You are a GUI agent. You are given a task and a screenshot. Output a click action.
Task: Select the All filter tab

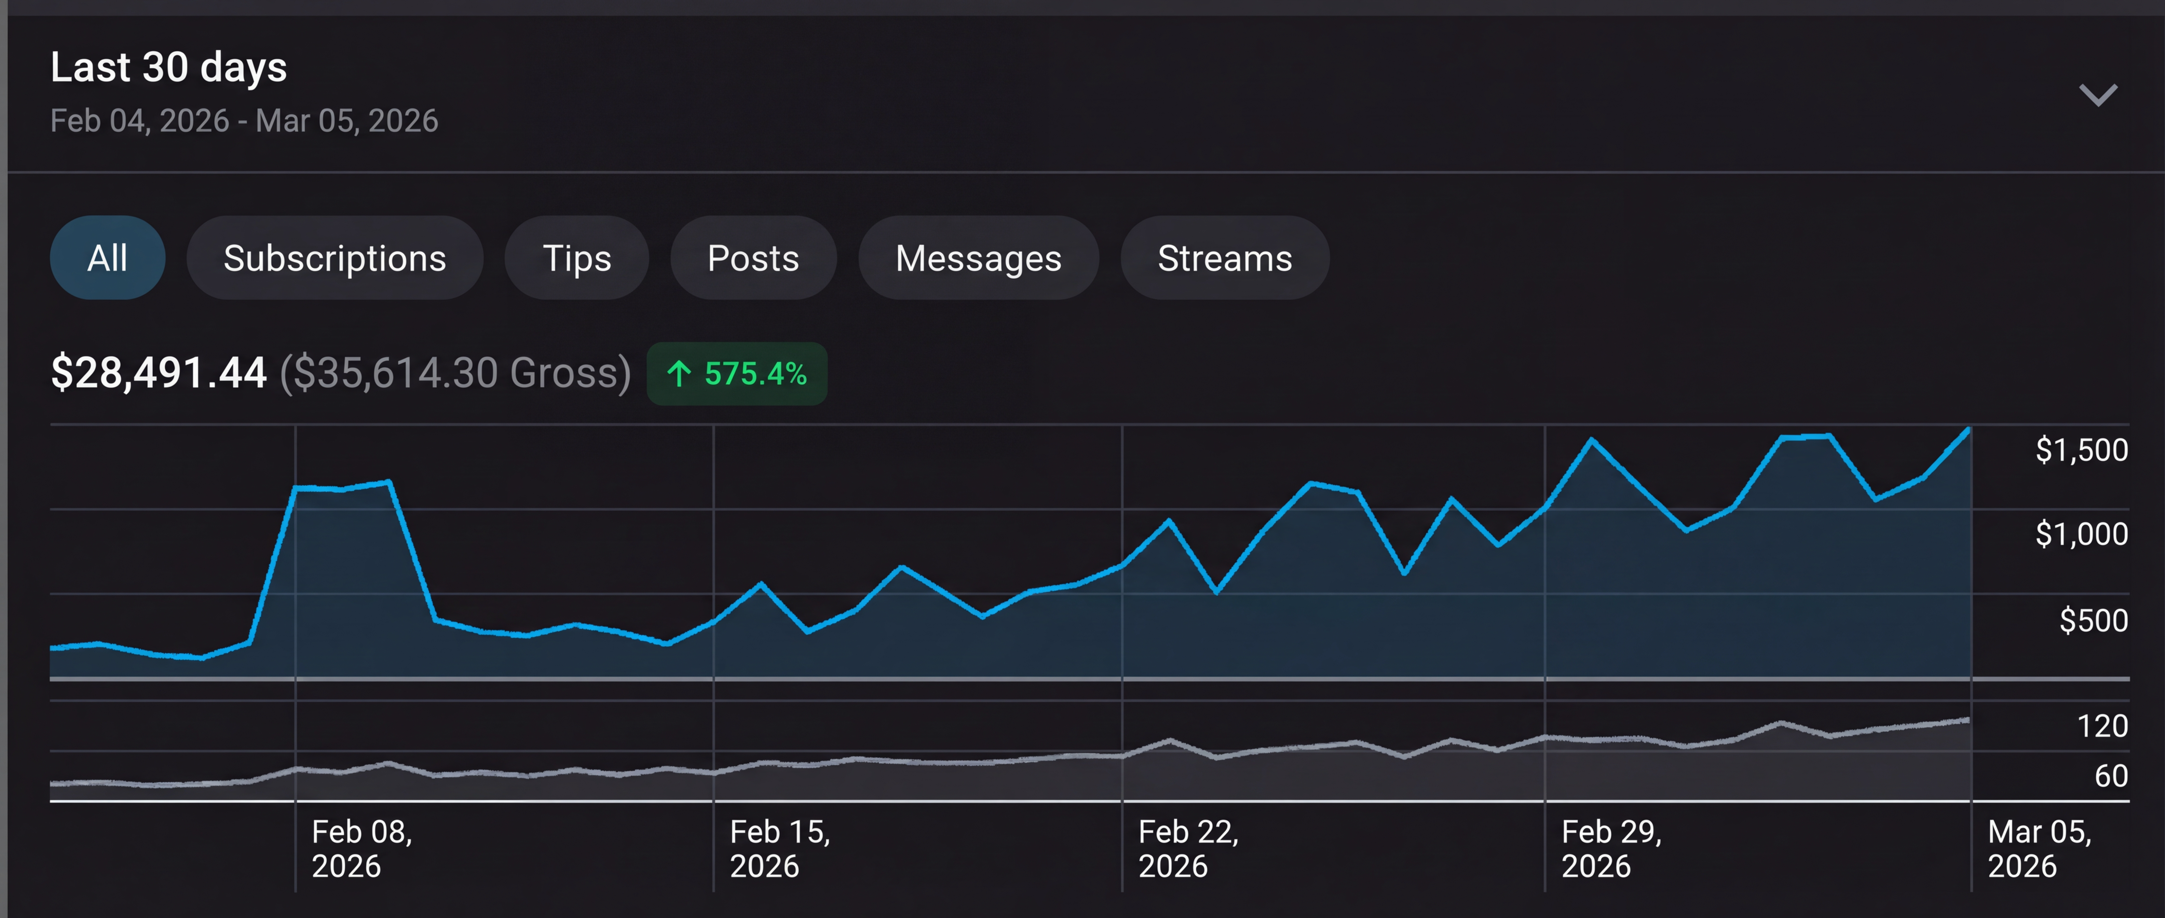click(x=108, y=258)
